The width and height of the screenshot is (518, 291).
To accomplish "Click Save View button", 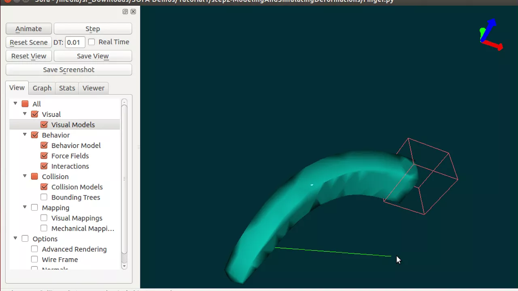I will click(93, 56).
